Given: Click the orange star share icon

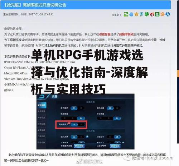Looking at the screenshot, I should (x=162, y=14).
